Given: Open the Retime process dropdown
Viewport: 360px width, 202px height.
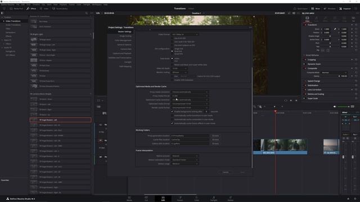Looking at the screenshot, I should click(x=185, y=156).
